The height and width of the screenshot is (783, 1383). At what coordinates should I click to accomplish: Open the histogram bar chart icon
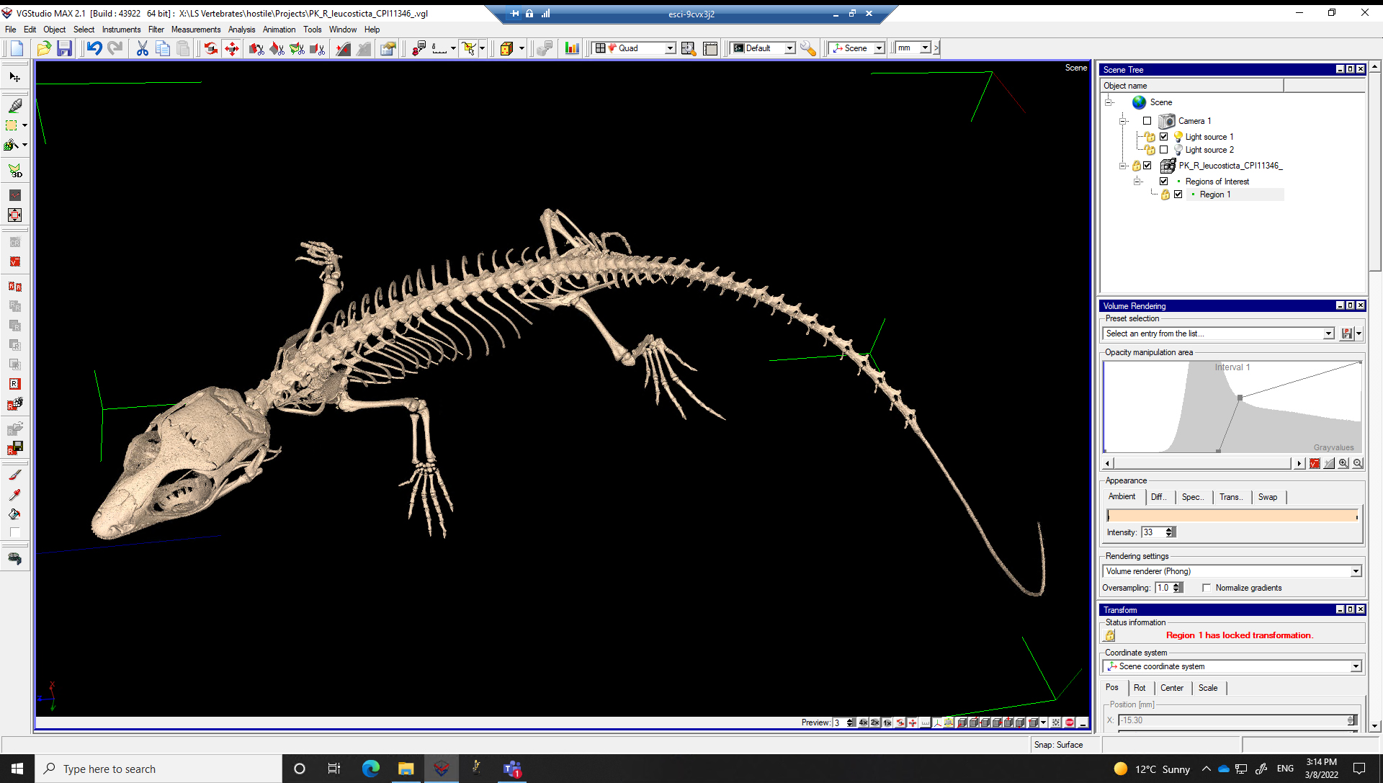[x=572, y=48]
